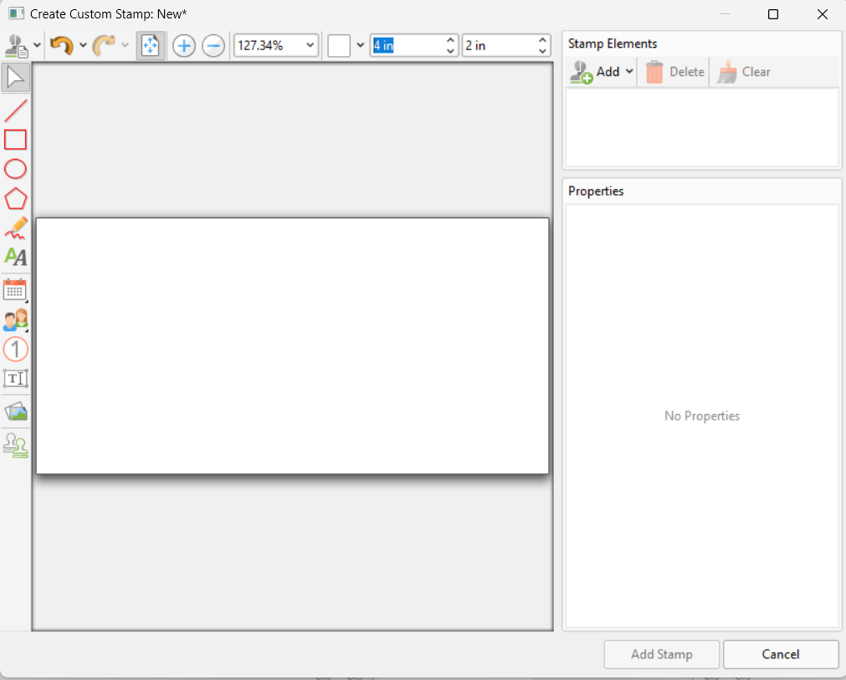Toggle the Fit Page zoom mode
The width and height of the screenshot is (846, 680).
click(151, 45)
